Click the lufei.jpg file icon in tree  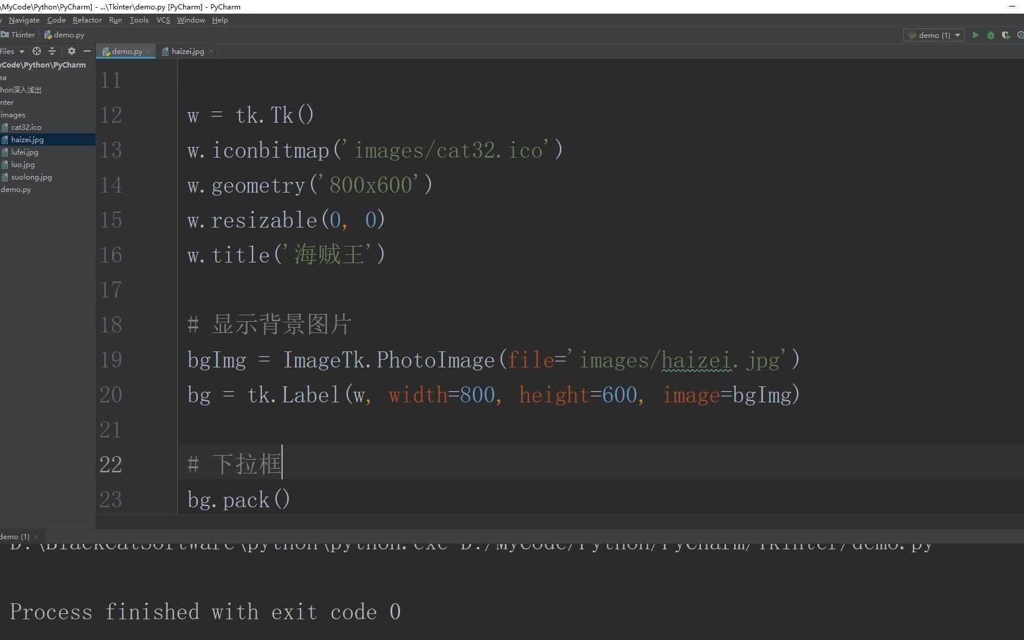5,152
